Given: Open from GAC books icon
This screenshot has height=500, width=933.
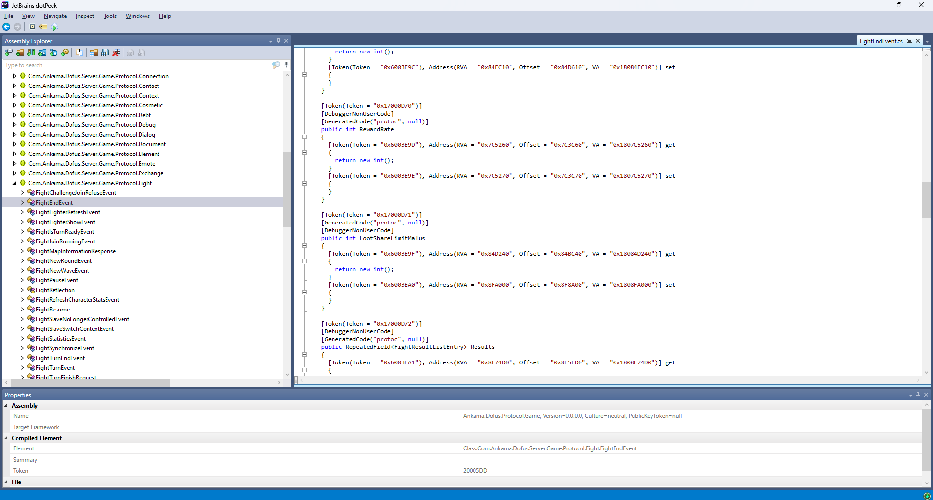Looking at the screenshot, I should click(x=31, y=52).
